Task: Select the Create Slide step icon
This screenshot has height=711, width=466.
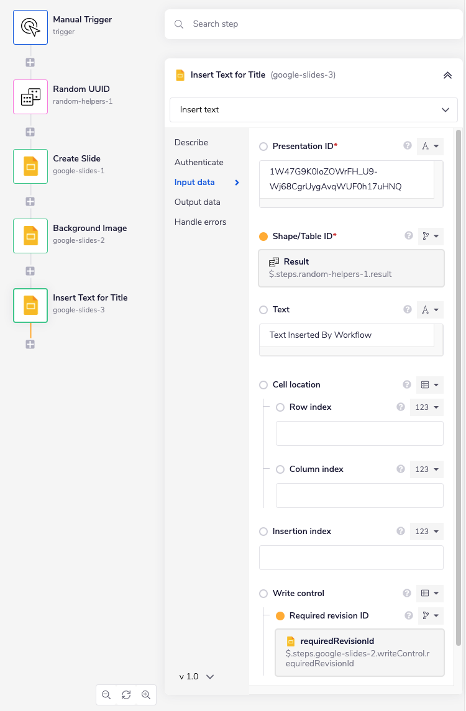Action: click(30, 166)
